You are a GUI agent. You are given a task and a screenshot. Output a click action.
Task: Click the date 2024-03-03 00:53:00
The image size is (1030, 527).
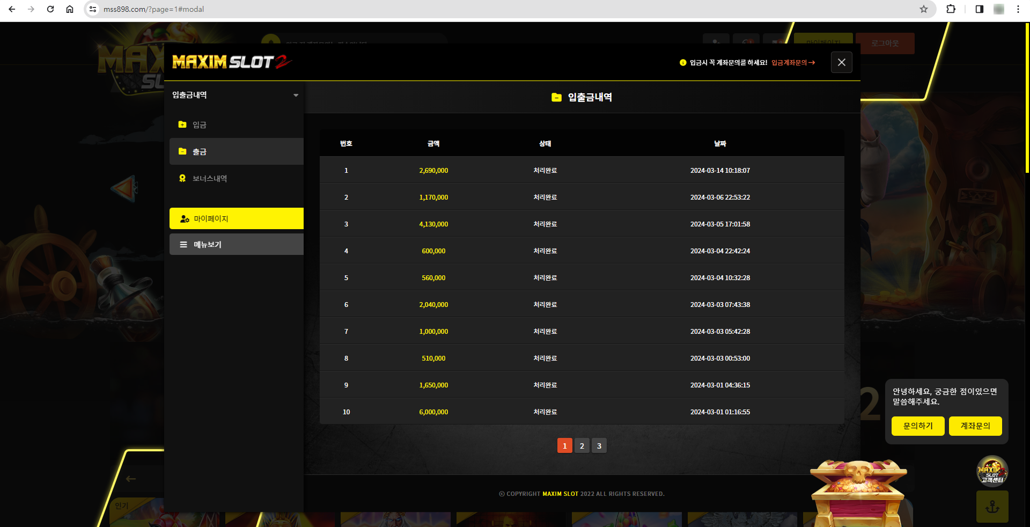click(720, 358)
